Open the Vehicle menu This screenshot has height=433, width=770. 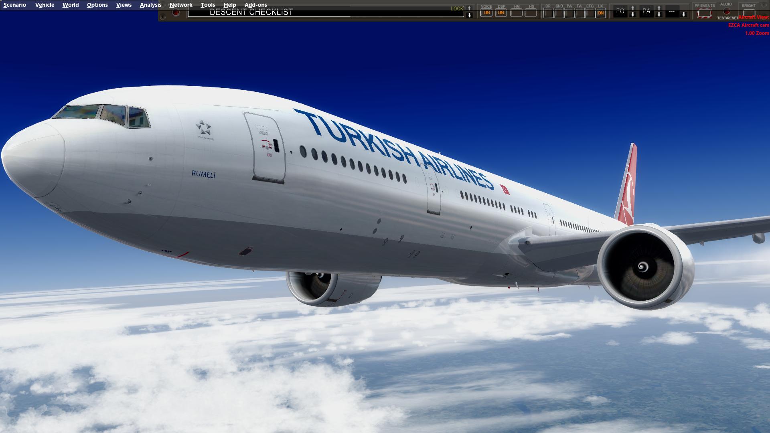(45, 5)
